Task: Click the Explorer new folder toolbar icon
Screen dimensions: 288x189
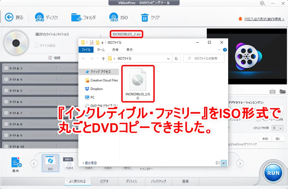Action: click(x=98, y=43)
